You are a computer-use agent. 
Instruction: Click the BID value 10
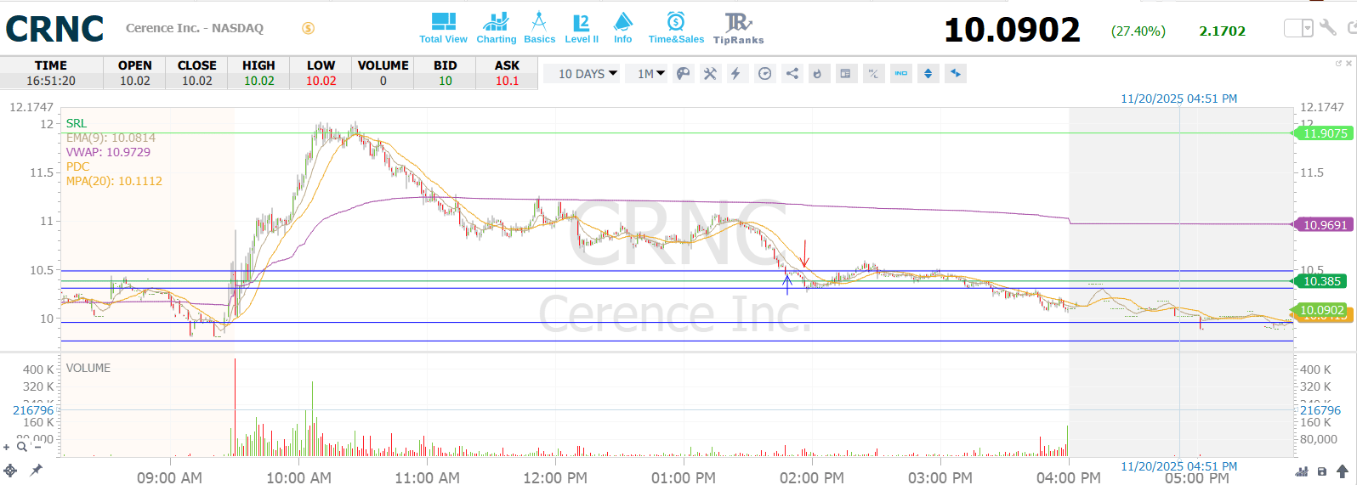click(445, 81)
